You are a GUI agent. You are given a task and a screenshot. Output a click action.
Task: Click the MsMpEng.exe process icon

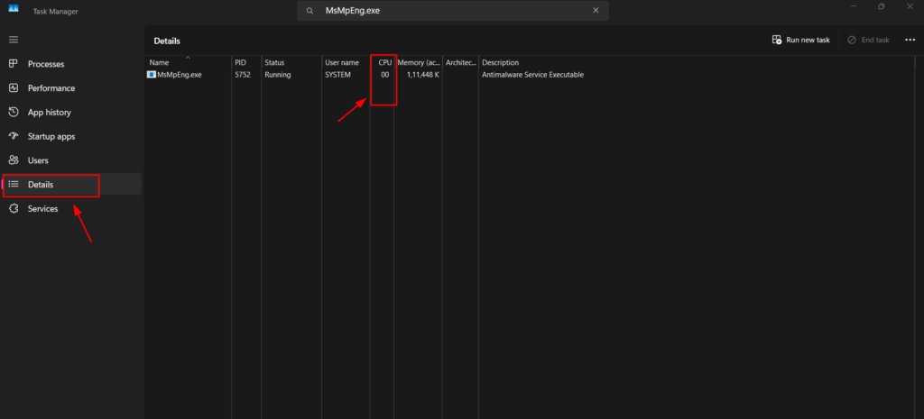[152, 75]
